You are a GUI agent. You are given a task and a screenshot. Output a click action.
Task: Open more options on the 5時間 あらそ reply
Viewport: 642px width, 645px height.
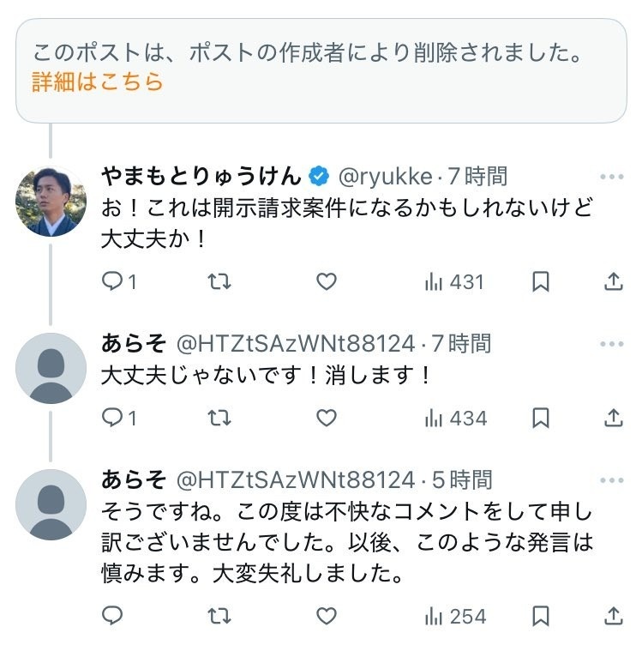tap(612, 479)
